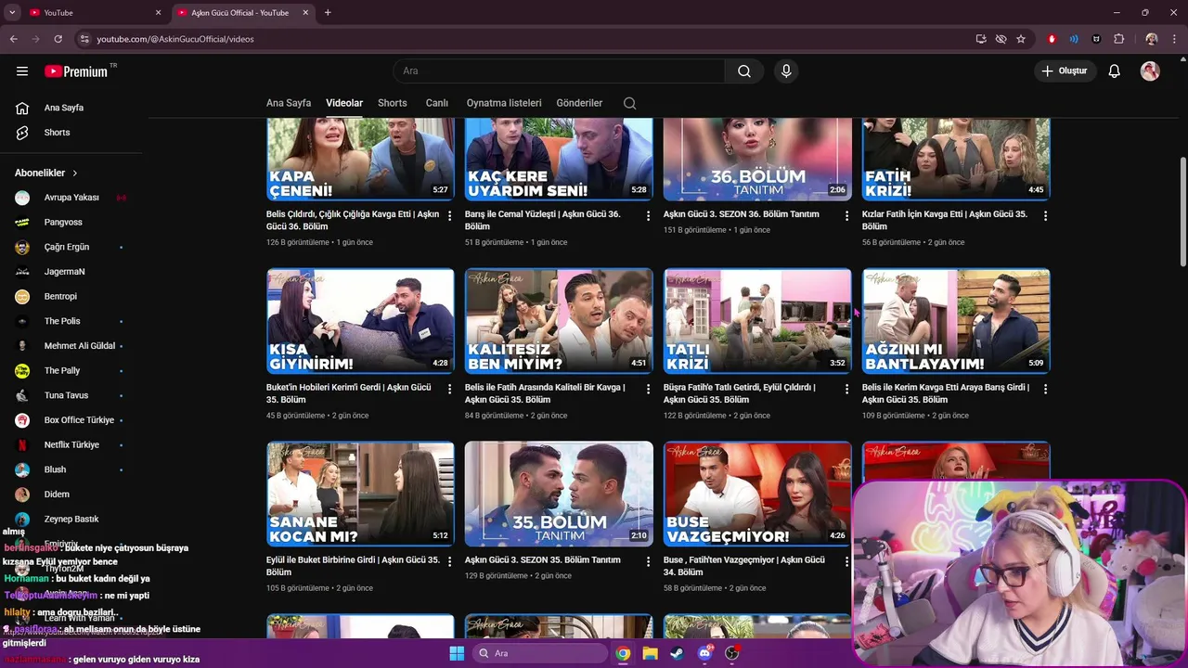Open more options for Buket'in Hobileri video
The image size is (1188, 668).
click(x=450, y=389)
